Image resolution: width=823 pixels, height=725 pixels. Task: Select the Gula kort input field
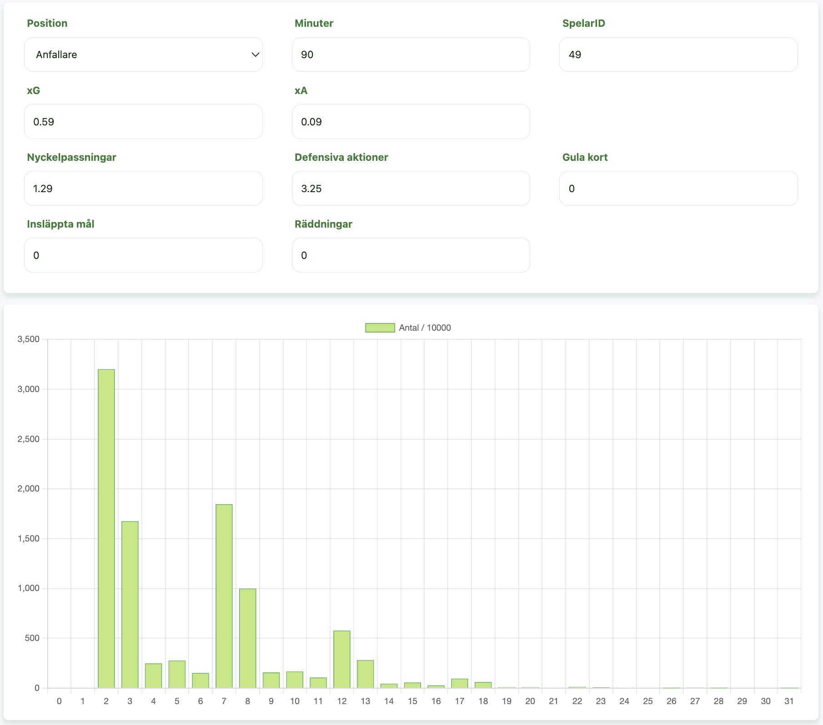pyautogui.click(x=678, y=189)
